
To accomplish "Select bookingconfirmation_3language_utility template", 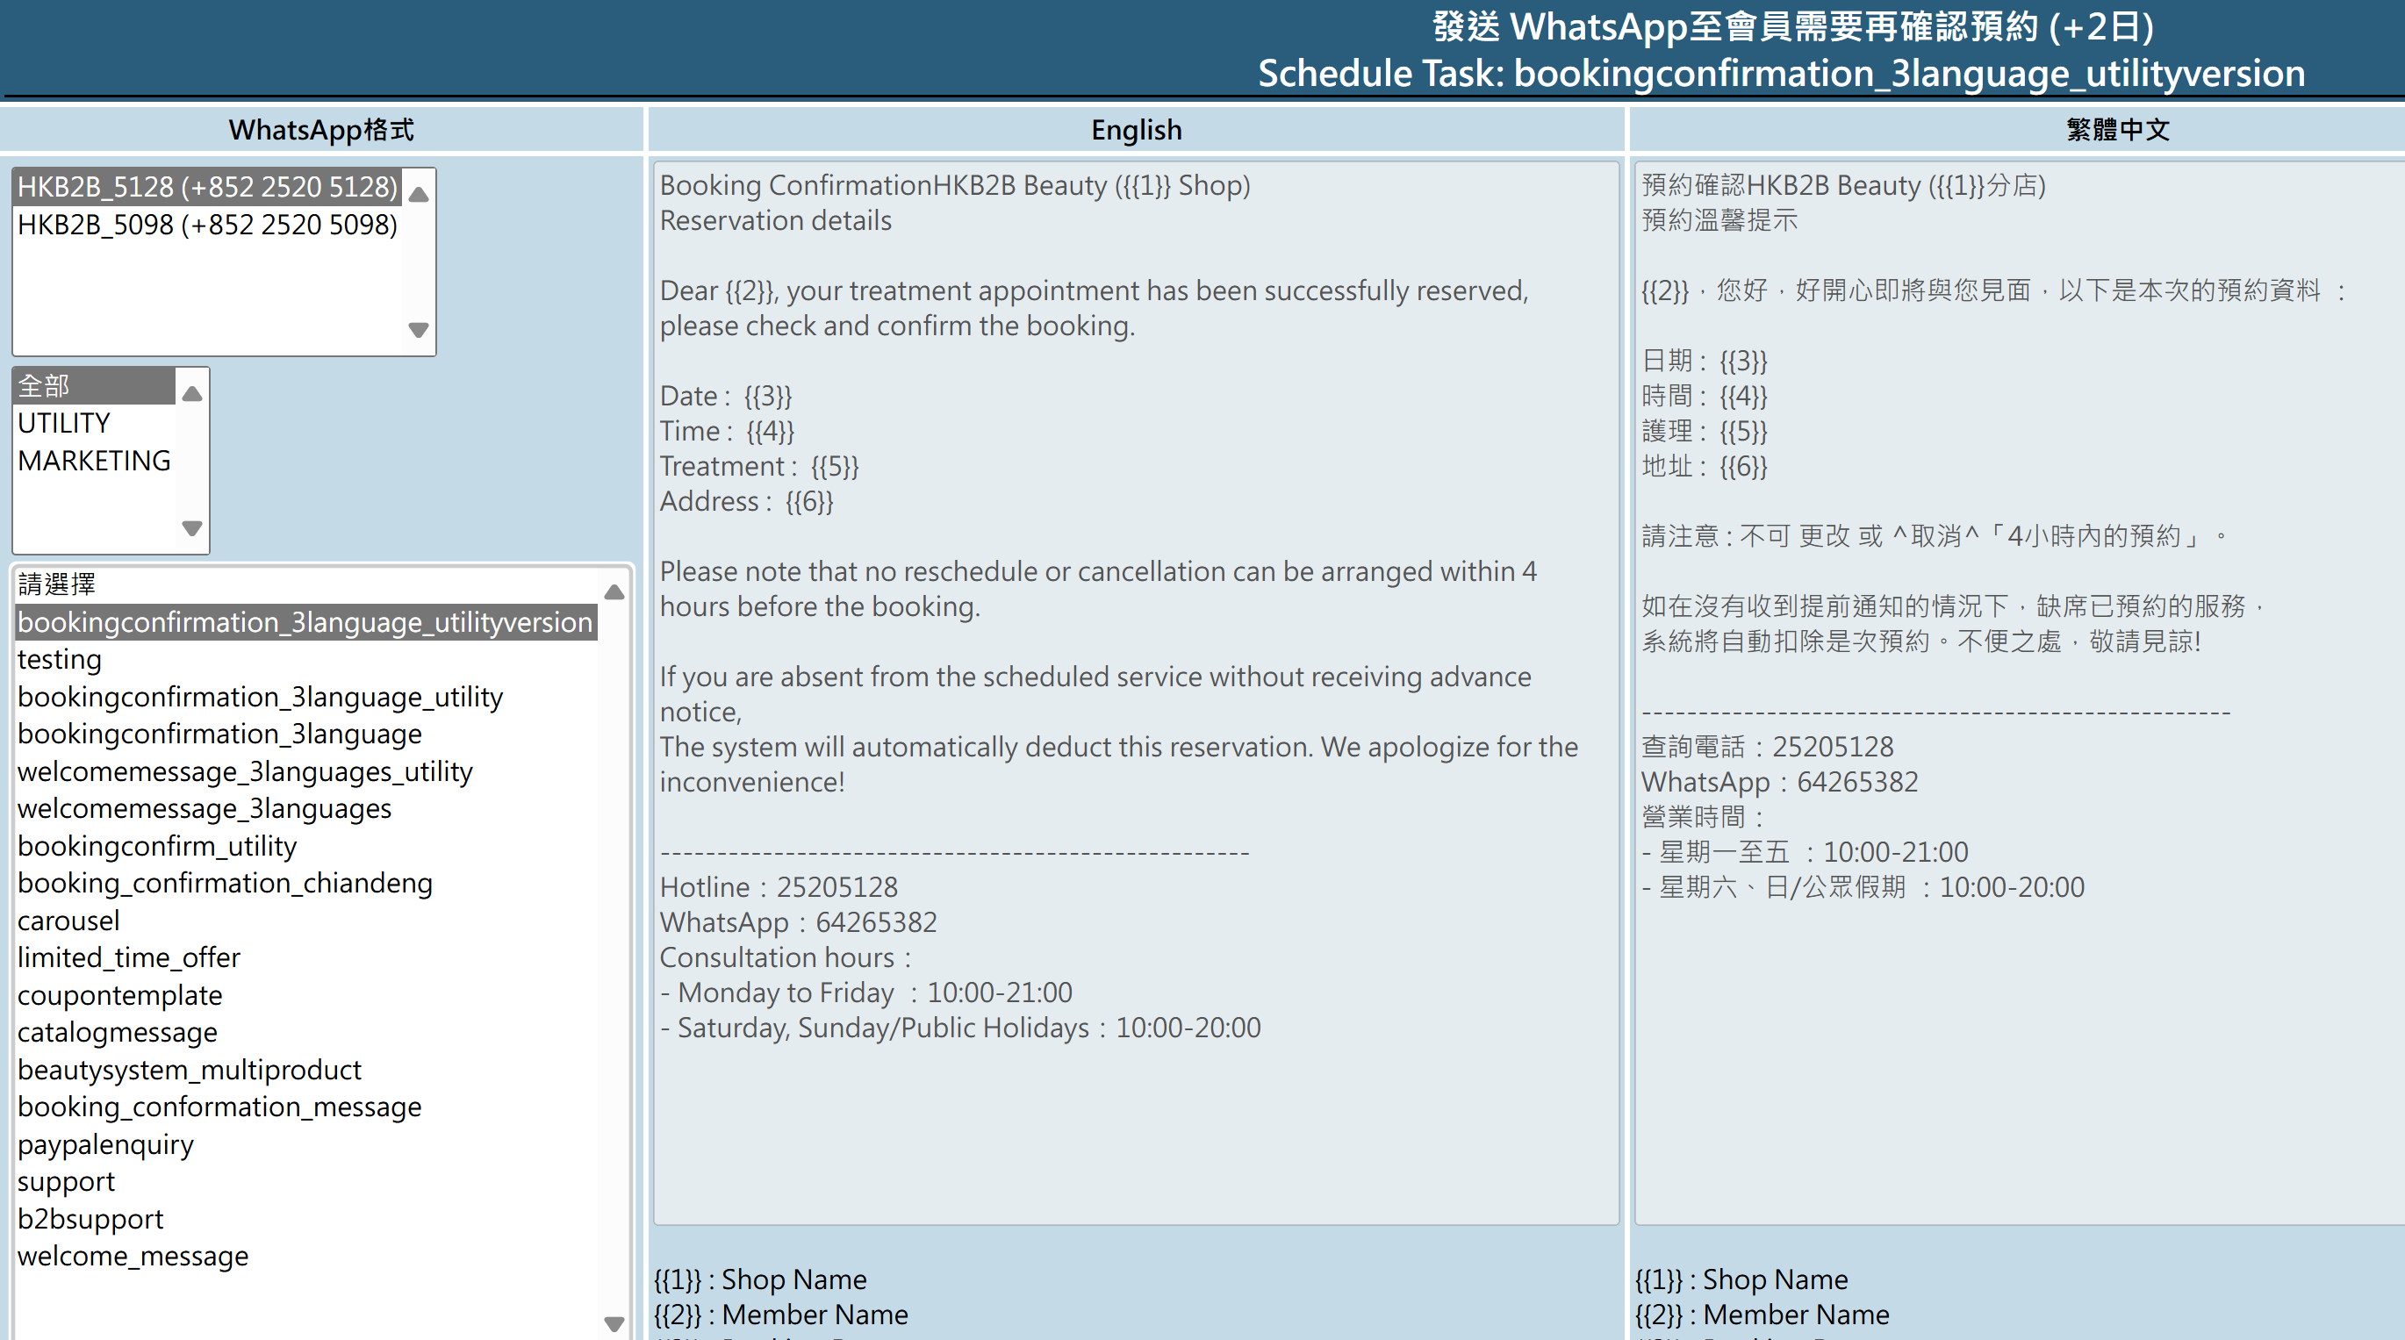I will click(x=306, y=696).
